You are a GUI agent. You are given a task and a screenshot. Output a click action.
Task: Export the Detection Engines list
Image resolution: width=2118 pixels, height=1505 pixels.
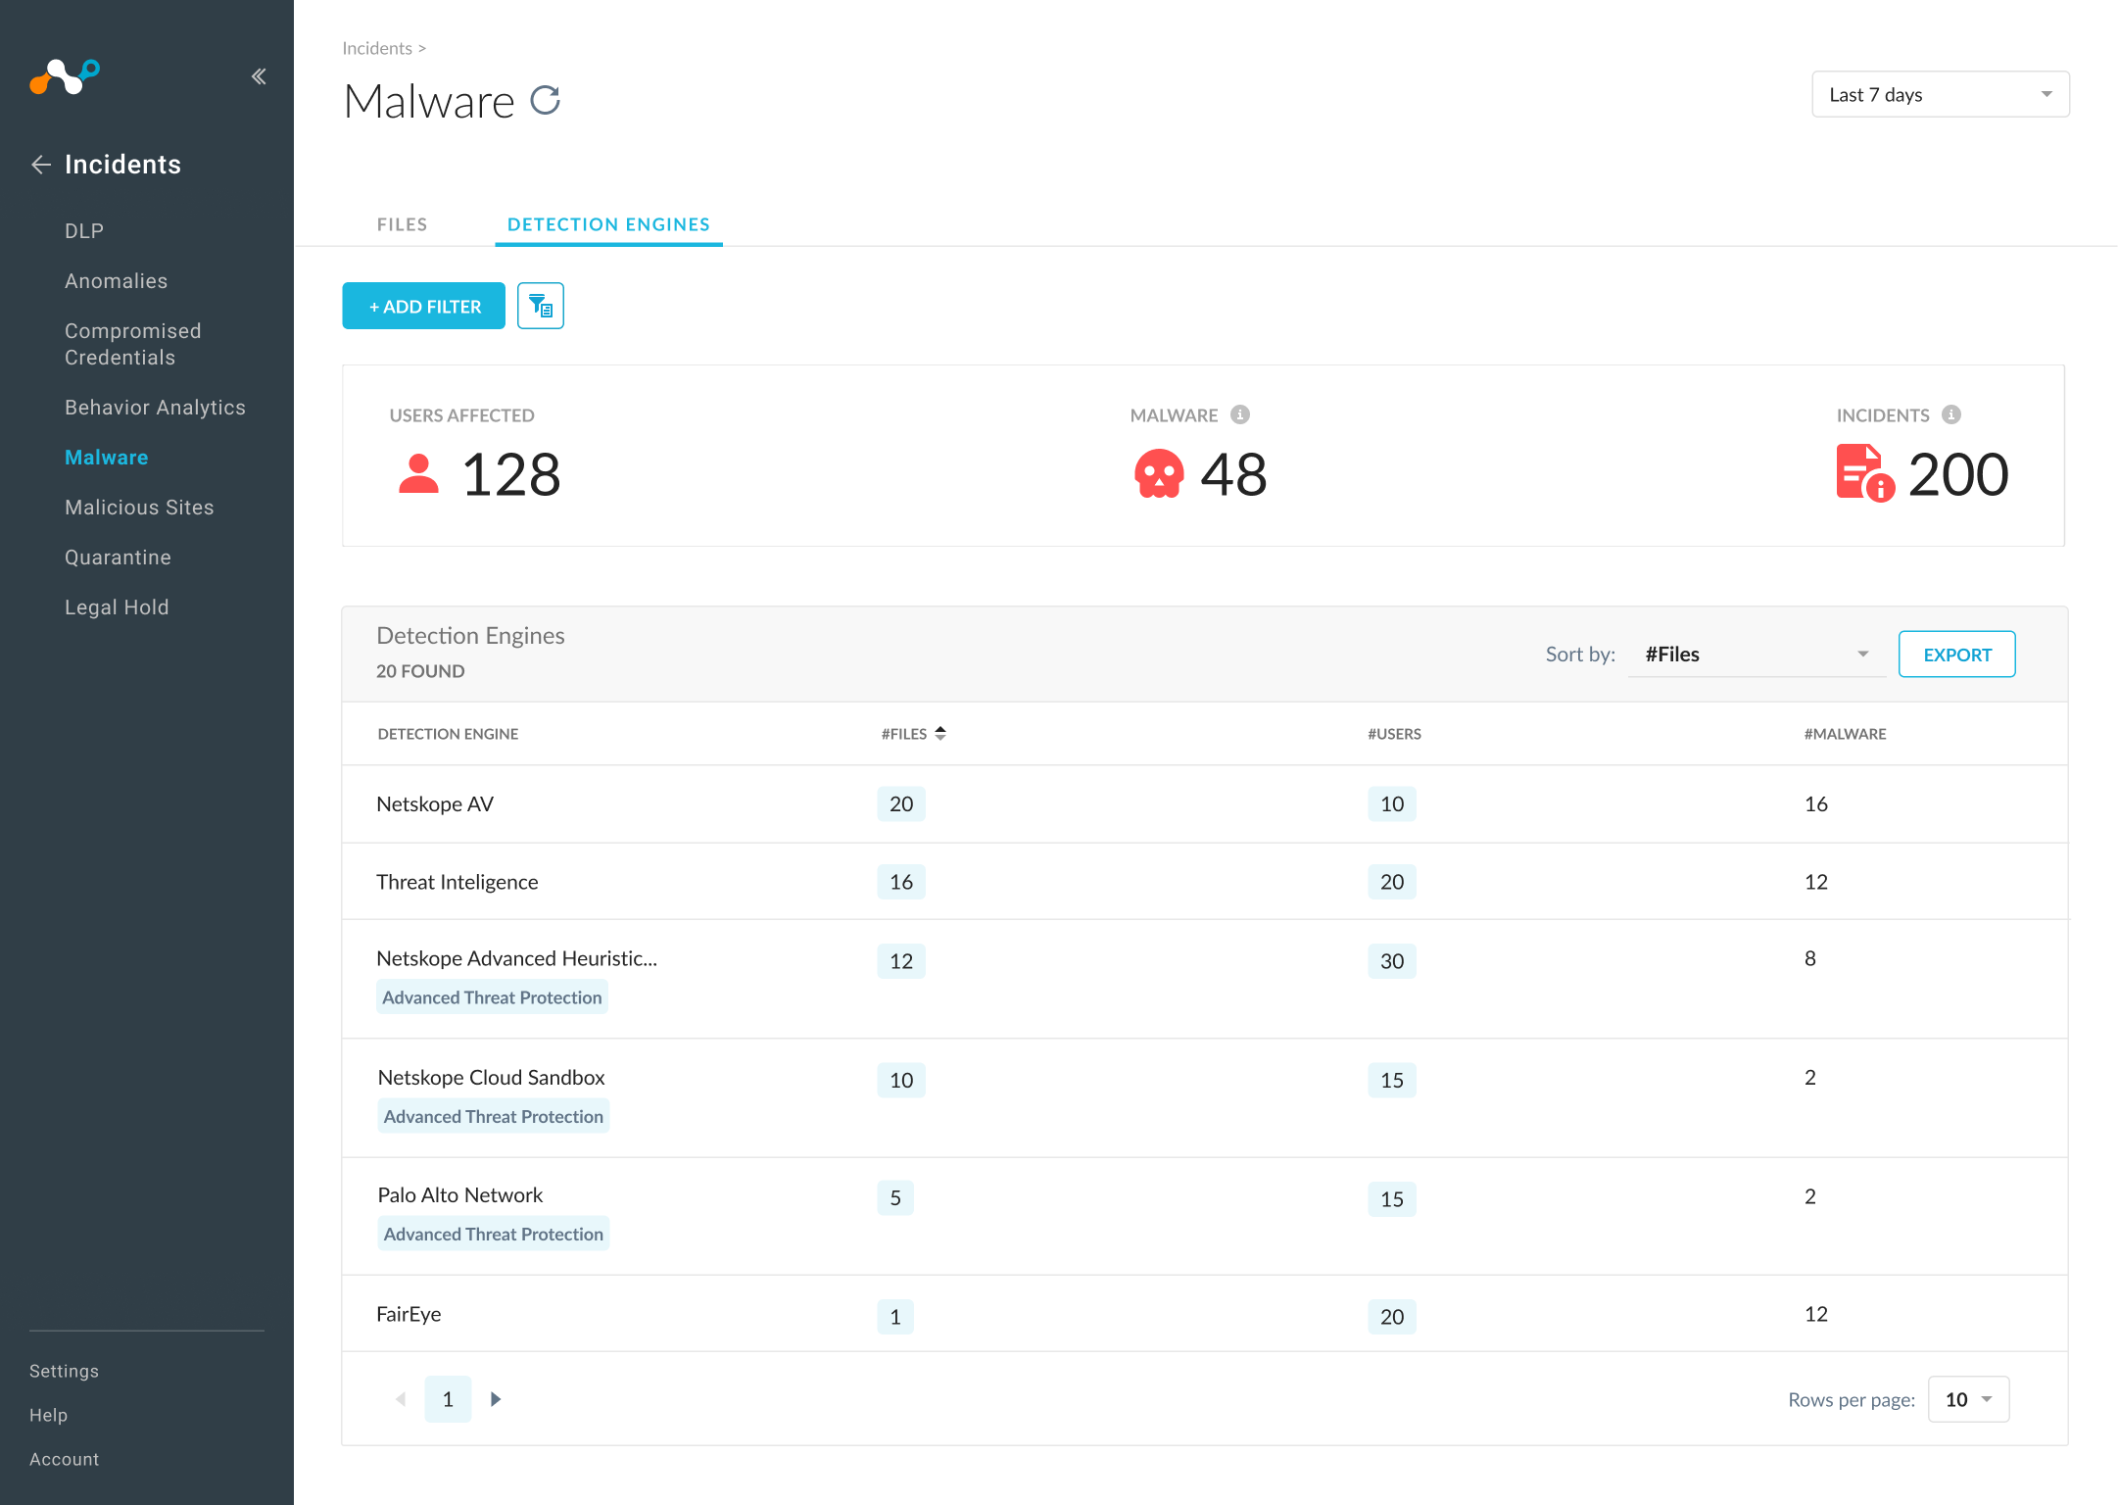coord(1955,654)
